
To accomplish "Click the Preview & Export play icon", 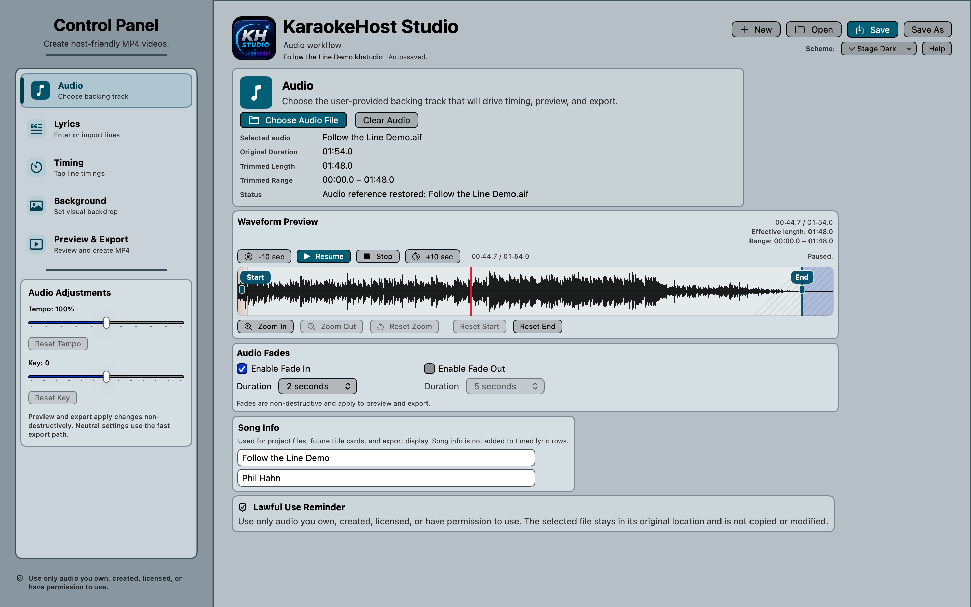I will 36,244.
